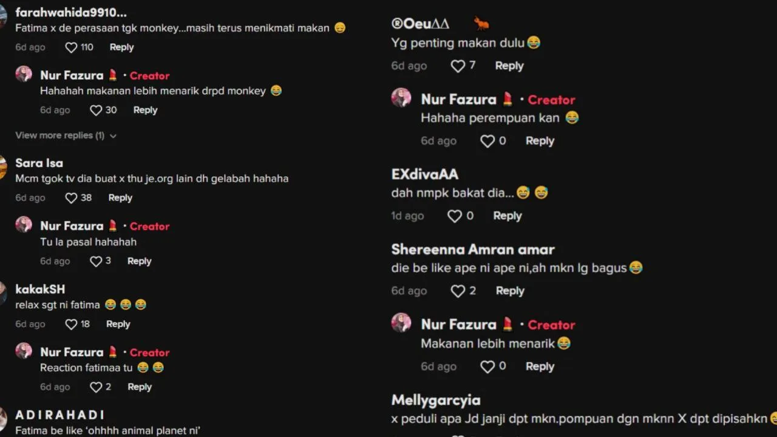Screen dimensions: 777x437
Task: Open ADIRAHADI's profile name
Action: coord(59,415)
